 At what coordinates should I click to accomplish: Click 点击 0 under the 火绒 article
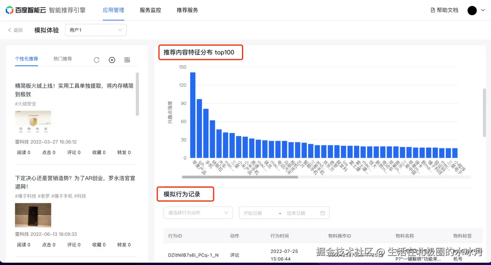(49, 152)
